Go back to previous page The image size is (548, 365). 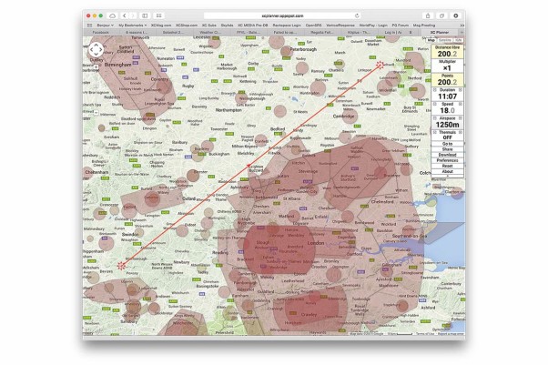[125, 15]
